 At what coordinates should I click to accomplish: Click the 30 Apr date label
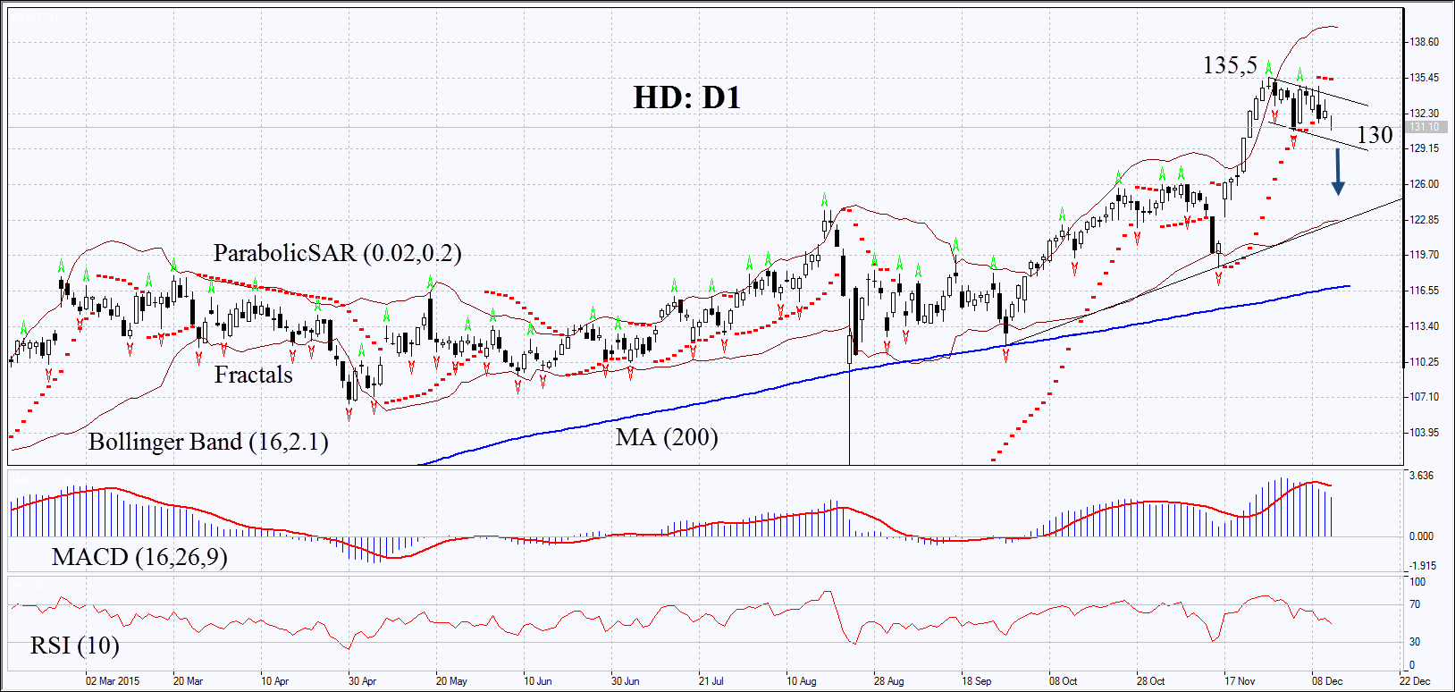(x=362, y=681)
